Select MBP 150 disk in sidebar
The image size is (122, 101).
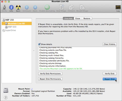click(17, 20)
